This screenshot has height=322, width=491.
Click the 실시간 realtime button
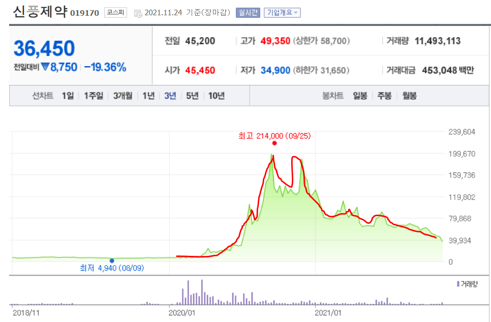(x=248, y=13)
